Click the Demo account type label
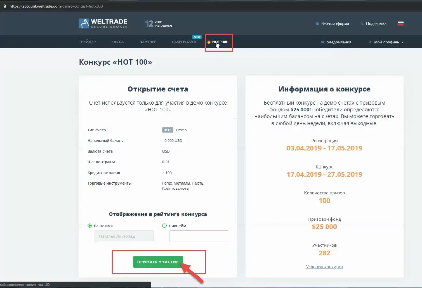This screenshot has height=288, width=422. coord(181,130)
